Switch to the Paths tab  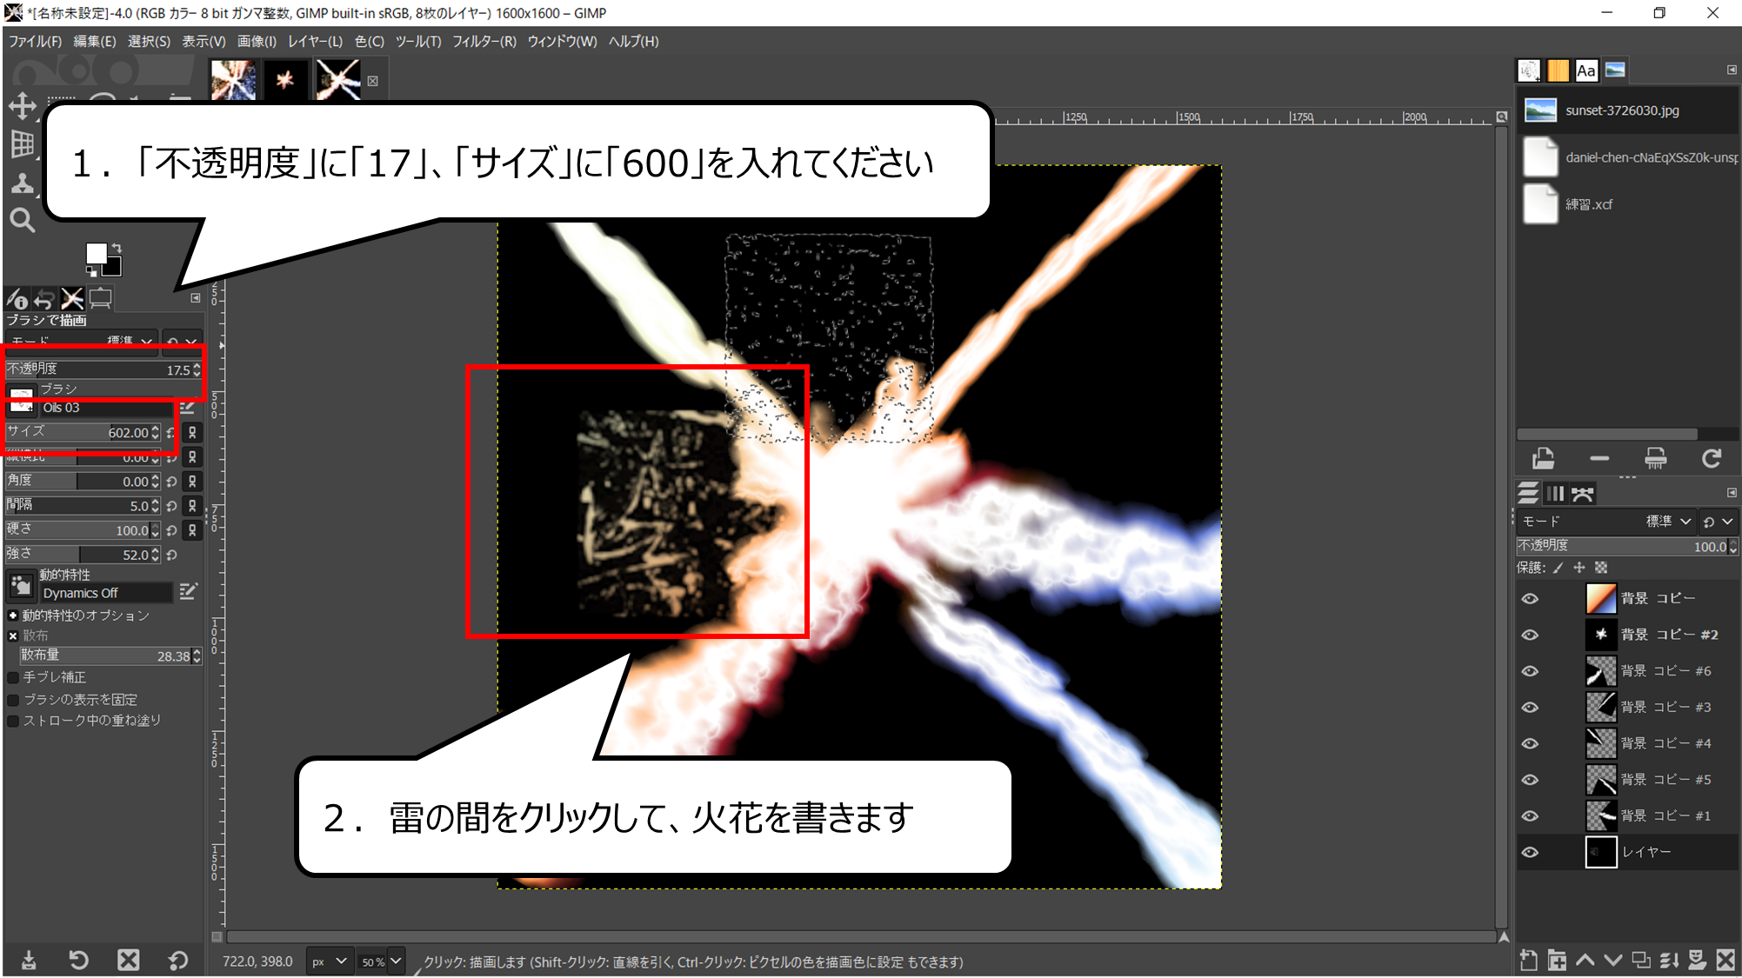tap(1583, 494)
